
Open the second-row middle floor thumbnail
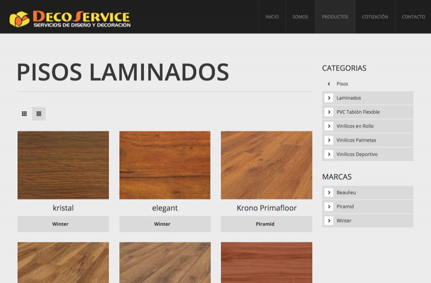[165, 263]
